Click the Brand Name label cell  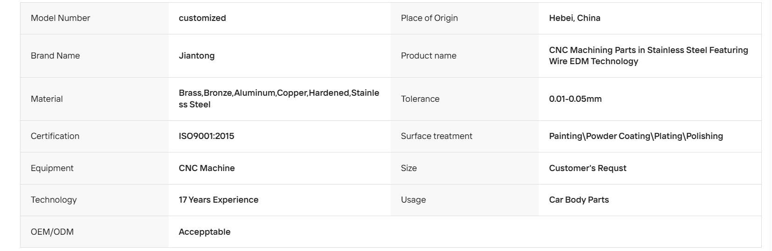click(x=94, y=56)
